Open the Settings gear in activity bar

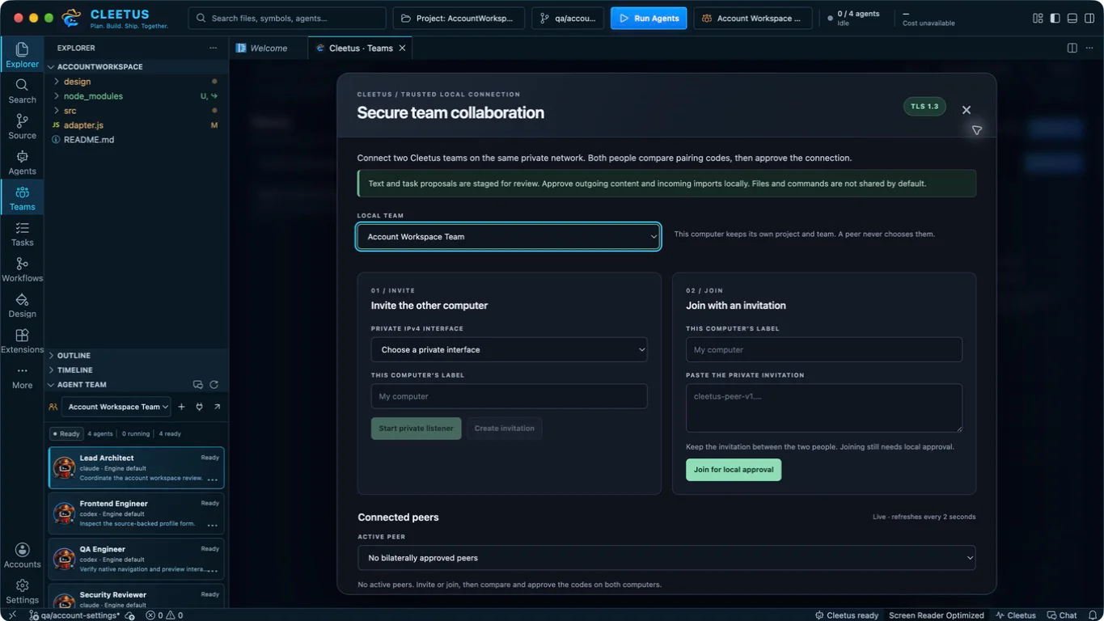pyautogui.click(x=22, y=590)
